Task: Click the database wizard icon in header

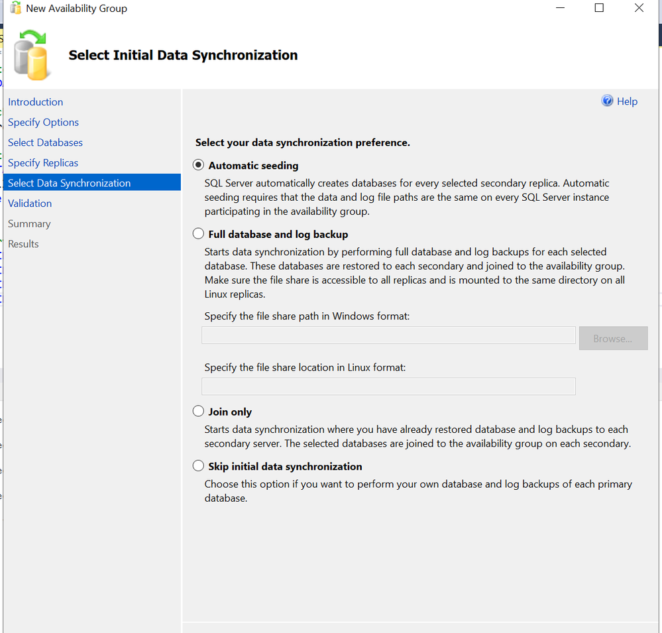Action: coord(32,55)
